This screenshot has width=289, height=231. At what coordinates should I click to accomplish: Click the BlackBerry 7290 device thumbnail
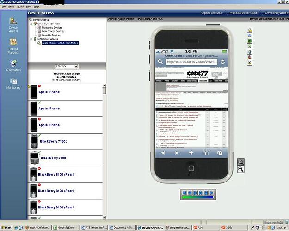[x=35, y=158]
